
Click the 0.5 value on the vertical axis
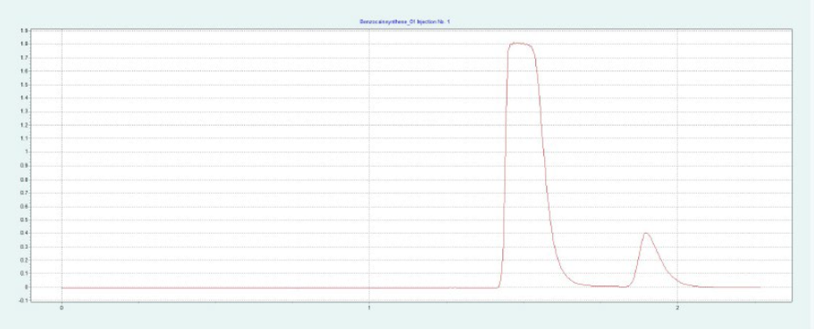point(24,219)
